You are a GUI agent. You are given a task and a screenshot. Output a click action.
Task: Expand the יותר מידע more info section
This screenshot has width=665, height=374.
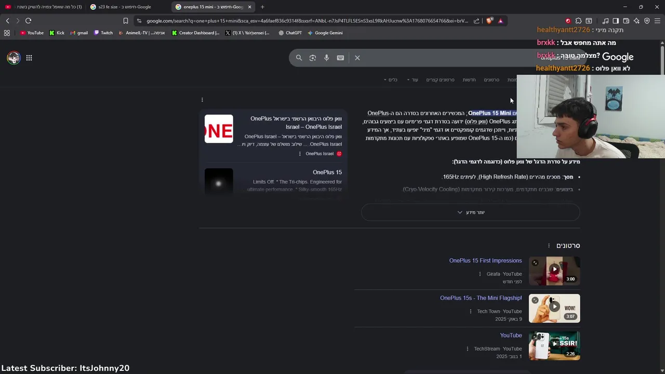click(471, 212)
